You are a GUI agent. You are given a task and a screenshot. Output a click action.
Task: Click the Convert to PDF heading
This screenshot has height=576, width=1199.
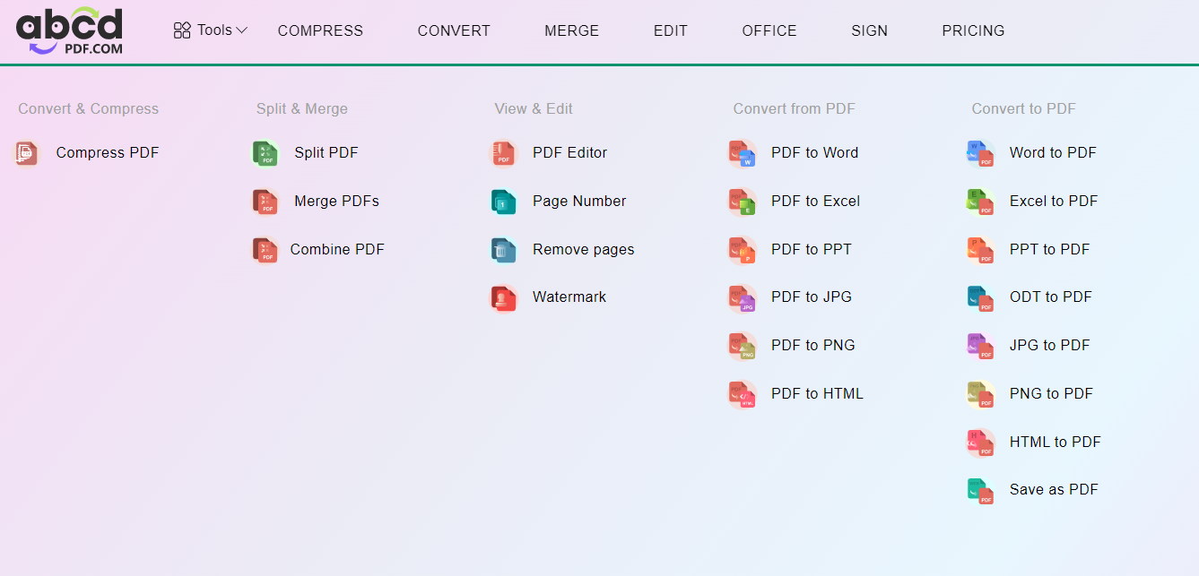pos(1023,109)
